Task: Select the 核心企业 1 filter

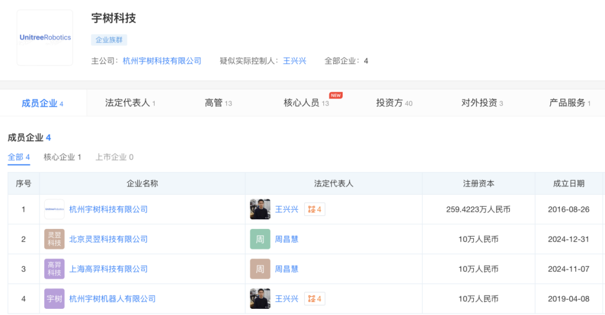Action: [62, 157]
